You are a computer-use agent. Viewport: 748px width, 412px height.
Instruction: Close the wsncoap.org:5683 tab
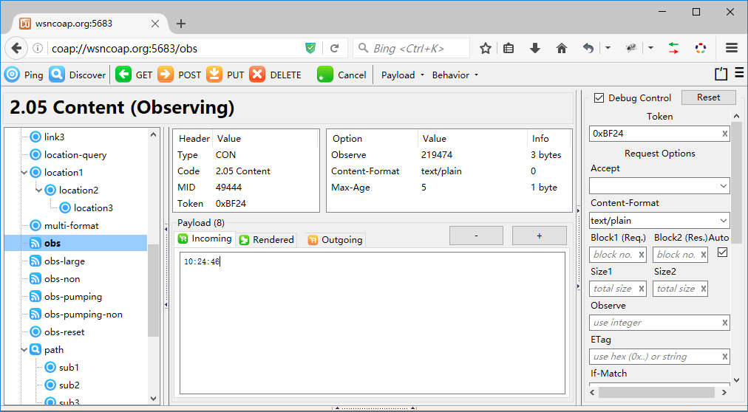pos(155,24)
